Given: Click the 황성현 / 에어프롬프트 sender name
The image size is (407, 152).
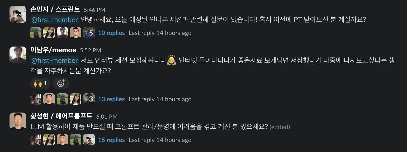Looking at the screenshot, I should [61, 116].
